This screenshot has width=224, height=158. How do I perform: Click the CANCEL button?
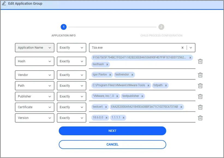coord(112,144)
